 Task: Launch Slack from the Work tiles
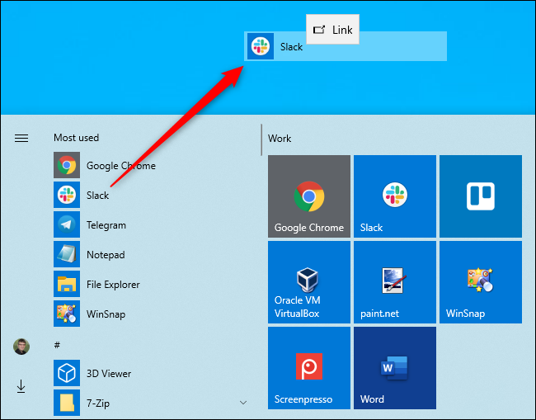click(x=394, y=196)
